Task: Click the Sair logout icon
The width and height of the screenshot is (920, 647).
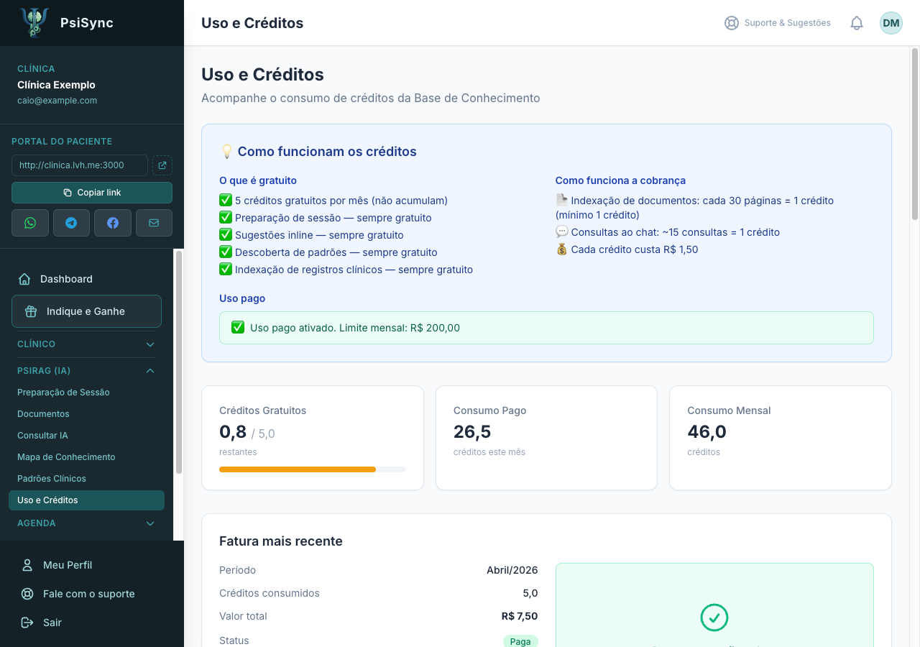Action: click(27, 623)
